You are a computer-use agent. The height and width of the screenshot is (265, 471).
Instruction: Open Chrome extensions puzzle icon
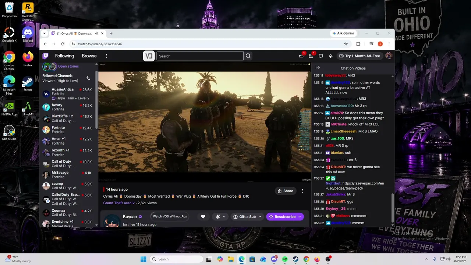[358, 44]
